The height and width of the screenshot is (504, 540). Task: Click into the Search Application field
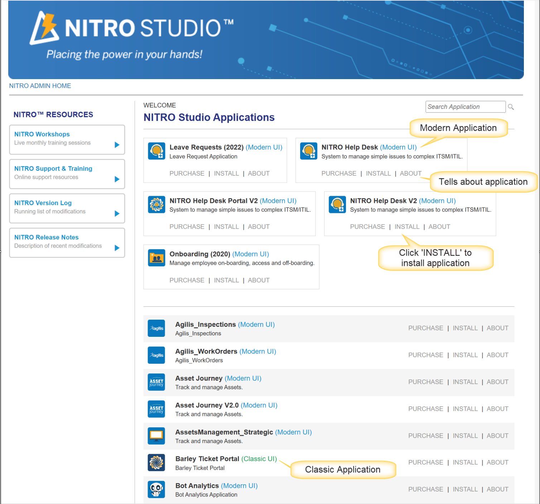[466, 107]
